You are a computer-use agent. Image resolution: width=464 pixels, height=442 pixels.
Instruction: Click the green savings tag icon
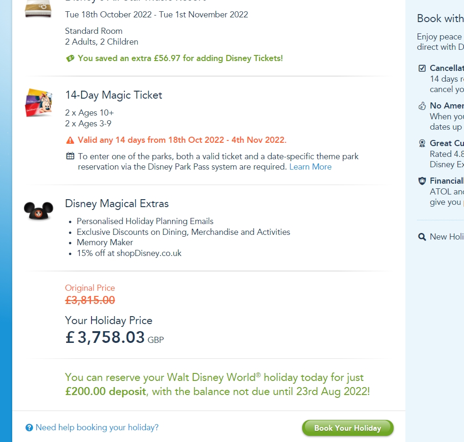(x=70, y=58)
